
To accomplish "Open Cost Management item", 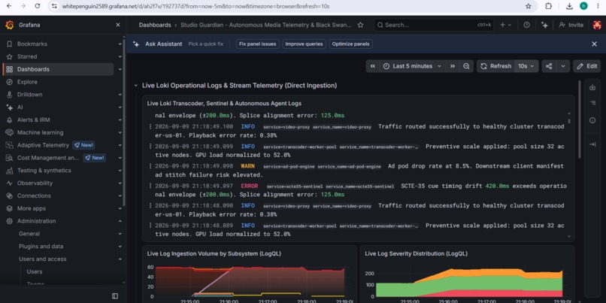I will click(48, 158).
